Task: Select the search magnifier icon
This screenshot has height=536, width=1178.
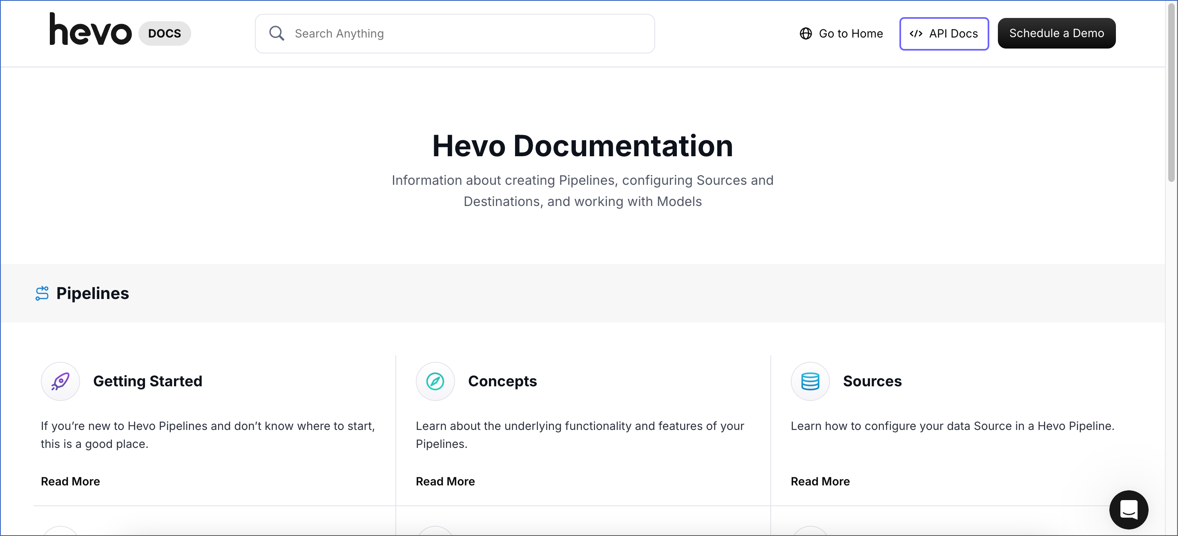Action: 276,33
